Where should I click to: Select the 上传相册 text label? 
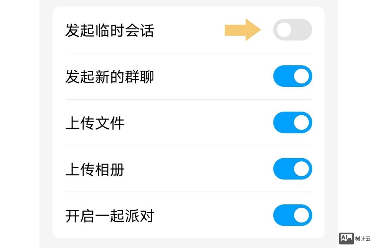tap(95, 169)
